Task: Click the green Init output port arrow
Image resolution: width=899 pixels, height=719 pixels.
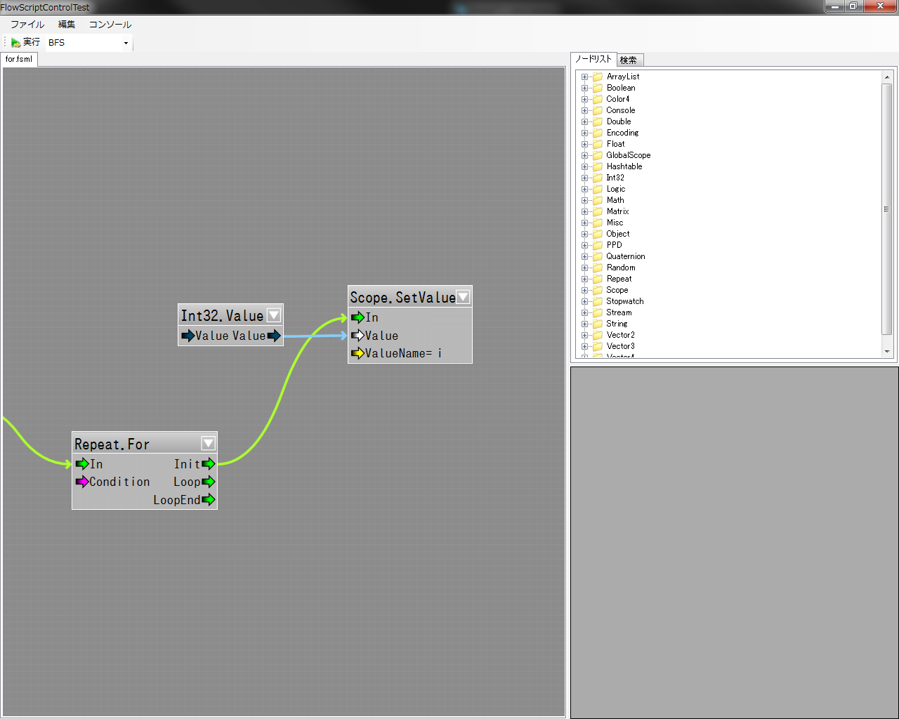Action: pyautogui.click(x=209, y=464)
